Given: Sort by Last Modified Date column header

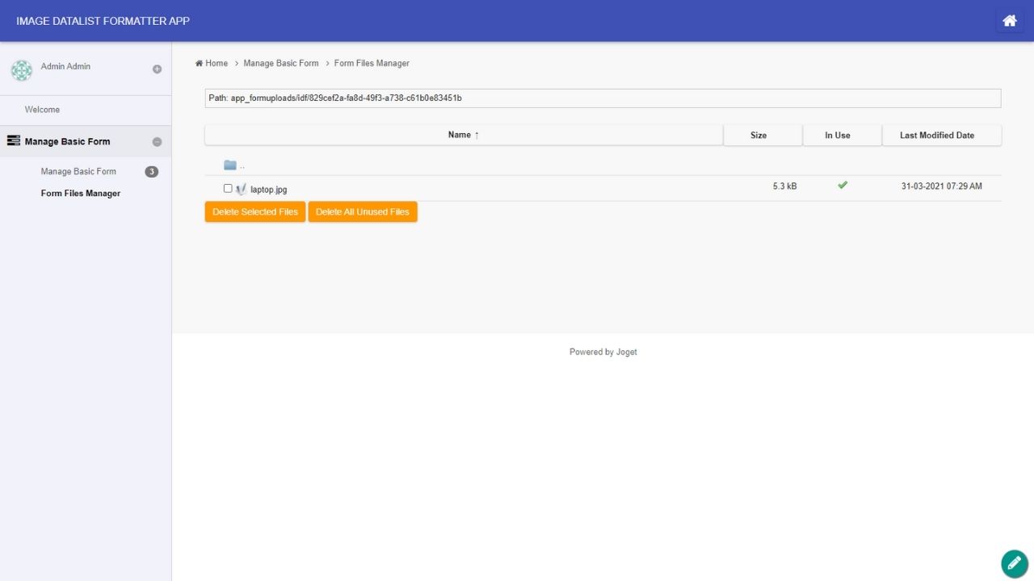Looking at the screenshot, I should (941, 136).
